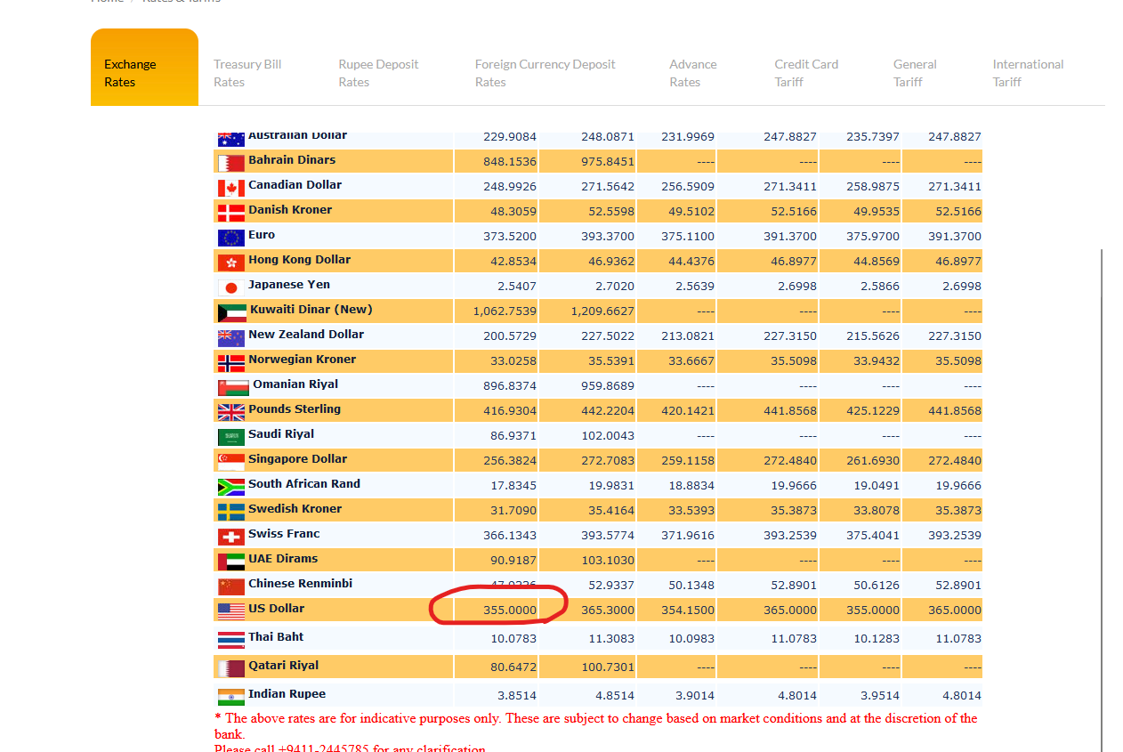Select the Advance Rates tab
Viewport: 1123px width, 752px height.
693,73
